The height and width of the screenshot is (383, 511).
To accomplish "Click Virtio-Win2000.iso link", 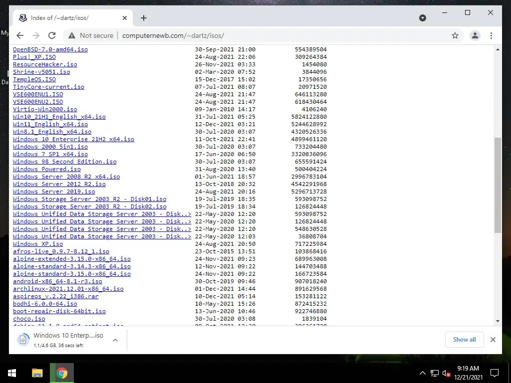I will click(45, 109).
